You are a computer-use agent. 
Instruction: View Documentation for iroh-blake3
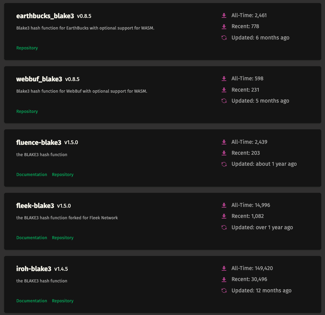coord(32,301)
